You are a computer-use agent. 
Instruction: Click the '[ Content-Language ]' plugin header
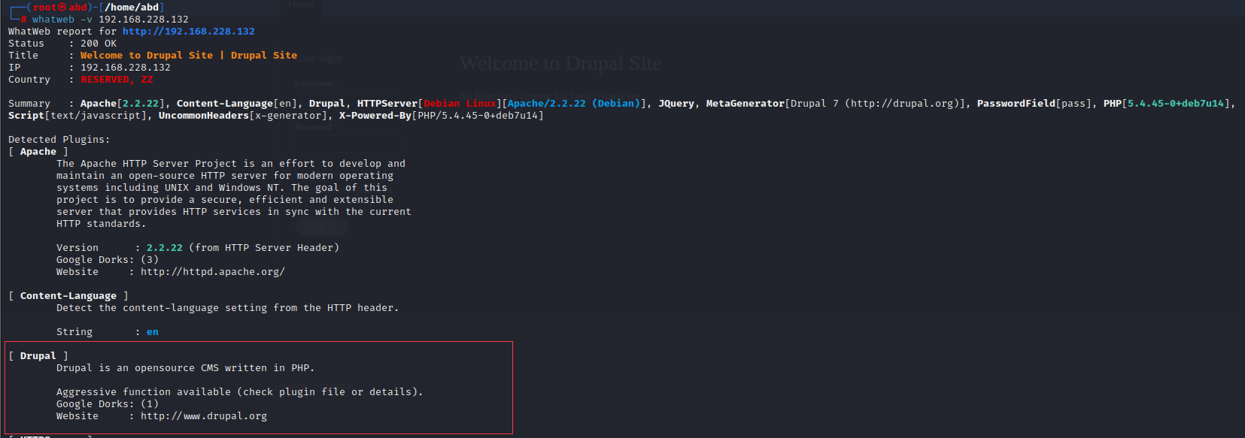tap(68, 296)
